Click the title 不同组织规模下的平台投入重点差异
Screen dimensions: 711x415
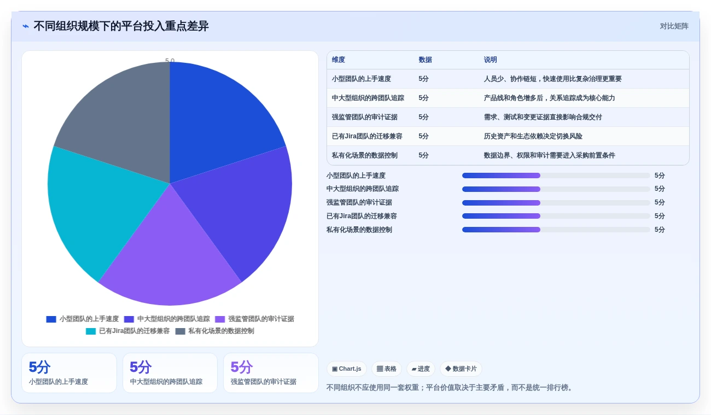[121, 26]
